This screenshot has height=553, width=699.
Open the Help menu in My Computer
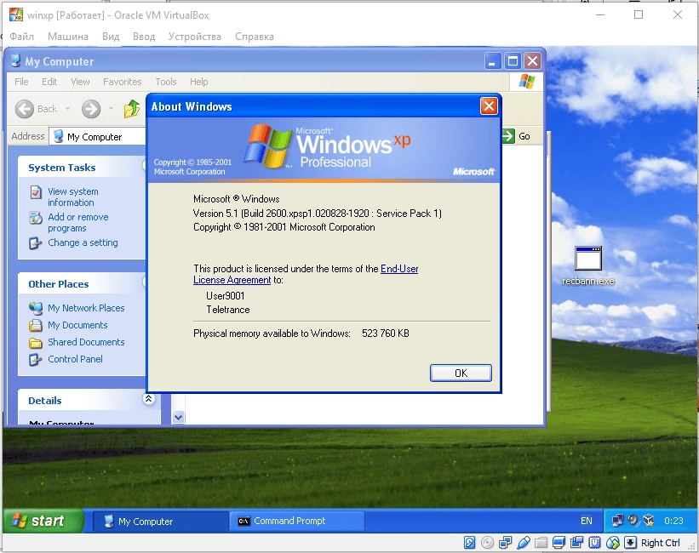[199, 82]
